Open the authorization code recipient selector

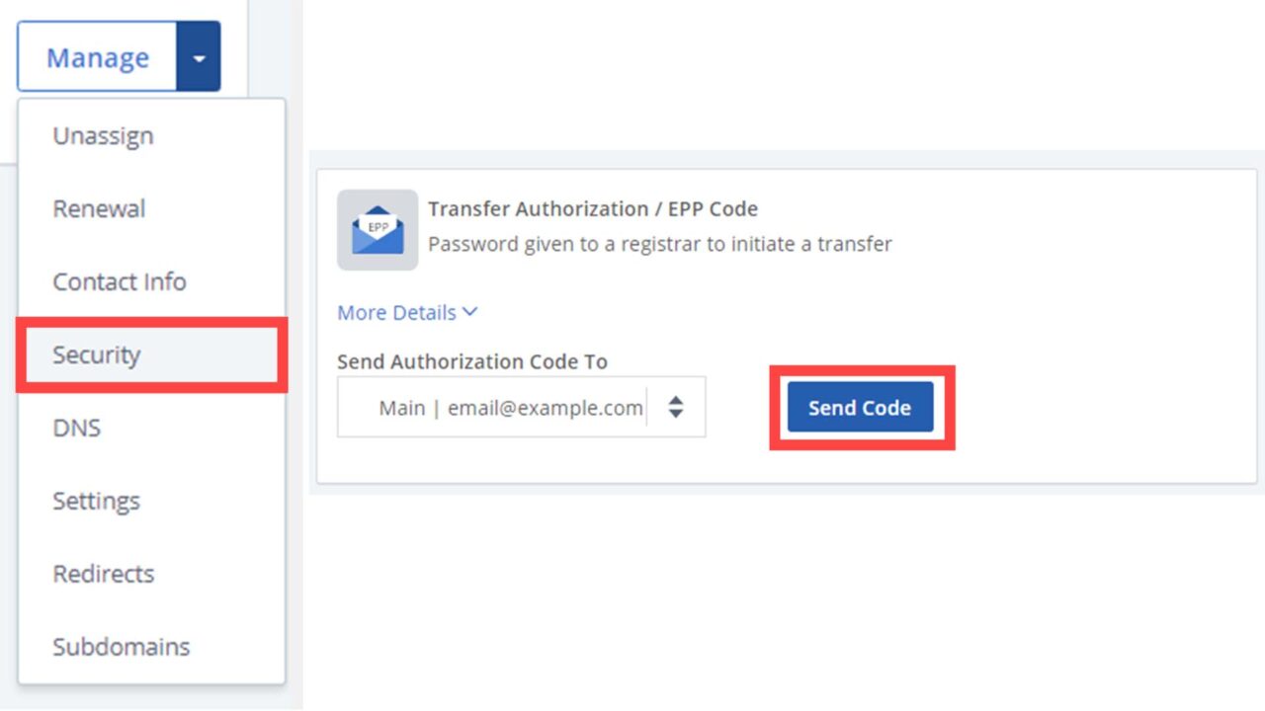(x=521, y=406)
